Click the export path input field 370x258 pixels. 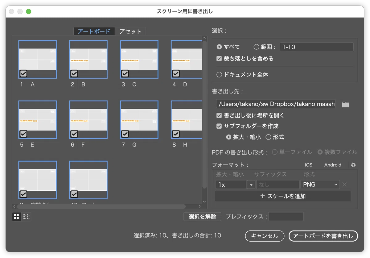coord(276,104)
